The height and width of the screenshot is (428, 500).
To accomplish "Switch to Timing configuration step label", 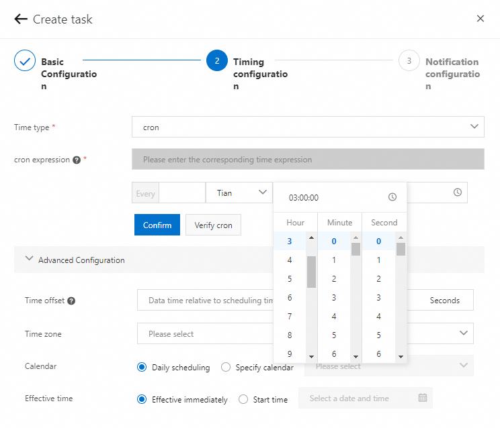I will click(x=261, y=74).
